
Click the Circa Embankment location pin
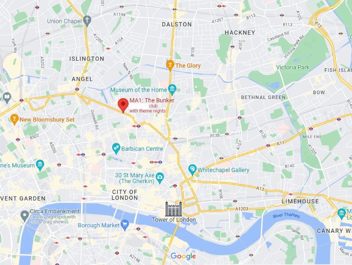coord(25,216)
